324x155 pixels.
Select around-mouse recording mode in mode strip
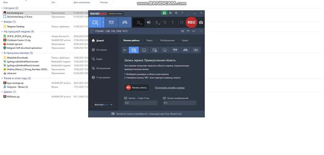click(x=165, y=50)
